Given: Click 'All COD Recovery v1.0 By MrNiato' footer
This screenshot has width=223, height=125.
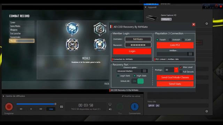Looking at the screenshot, I should point(124,90).
